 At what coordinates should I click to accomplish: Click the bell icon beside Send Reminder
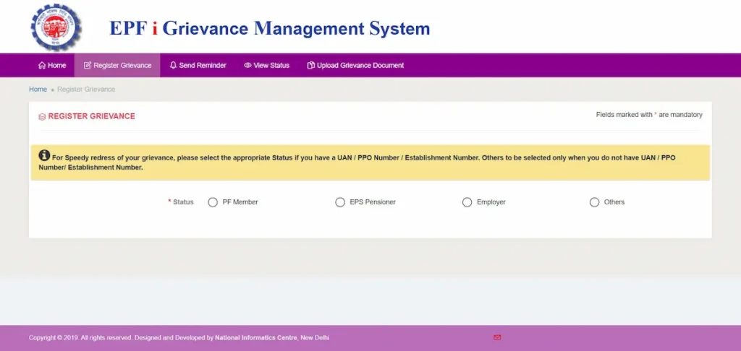click(x=173, y=65)
